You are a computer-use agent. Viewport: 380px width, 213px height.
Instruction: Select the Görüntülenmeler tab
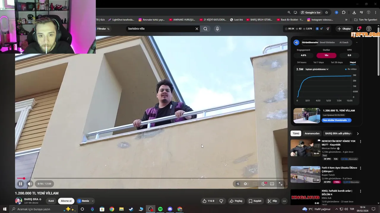point(310,42)
